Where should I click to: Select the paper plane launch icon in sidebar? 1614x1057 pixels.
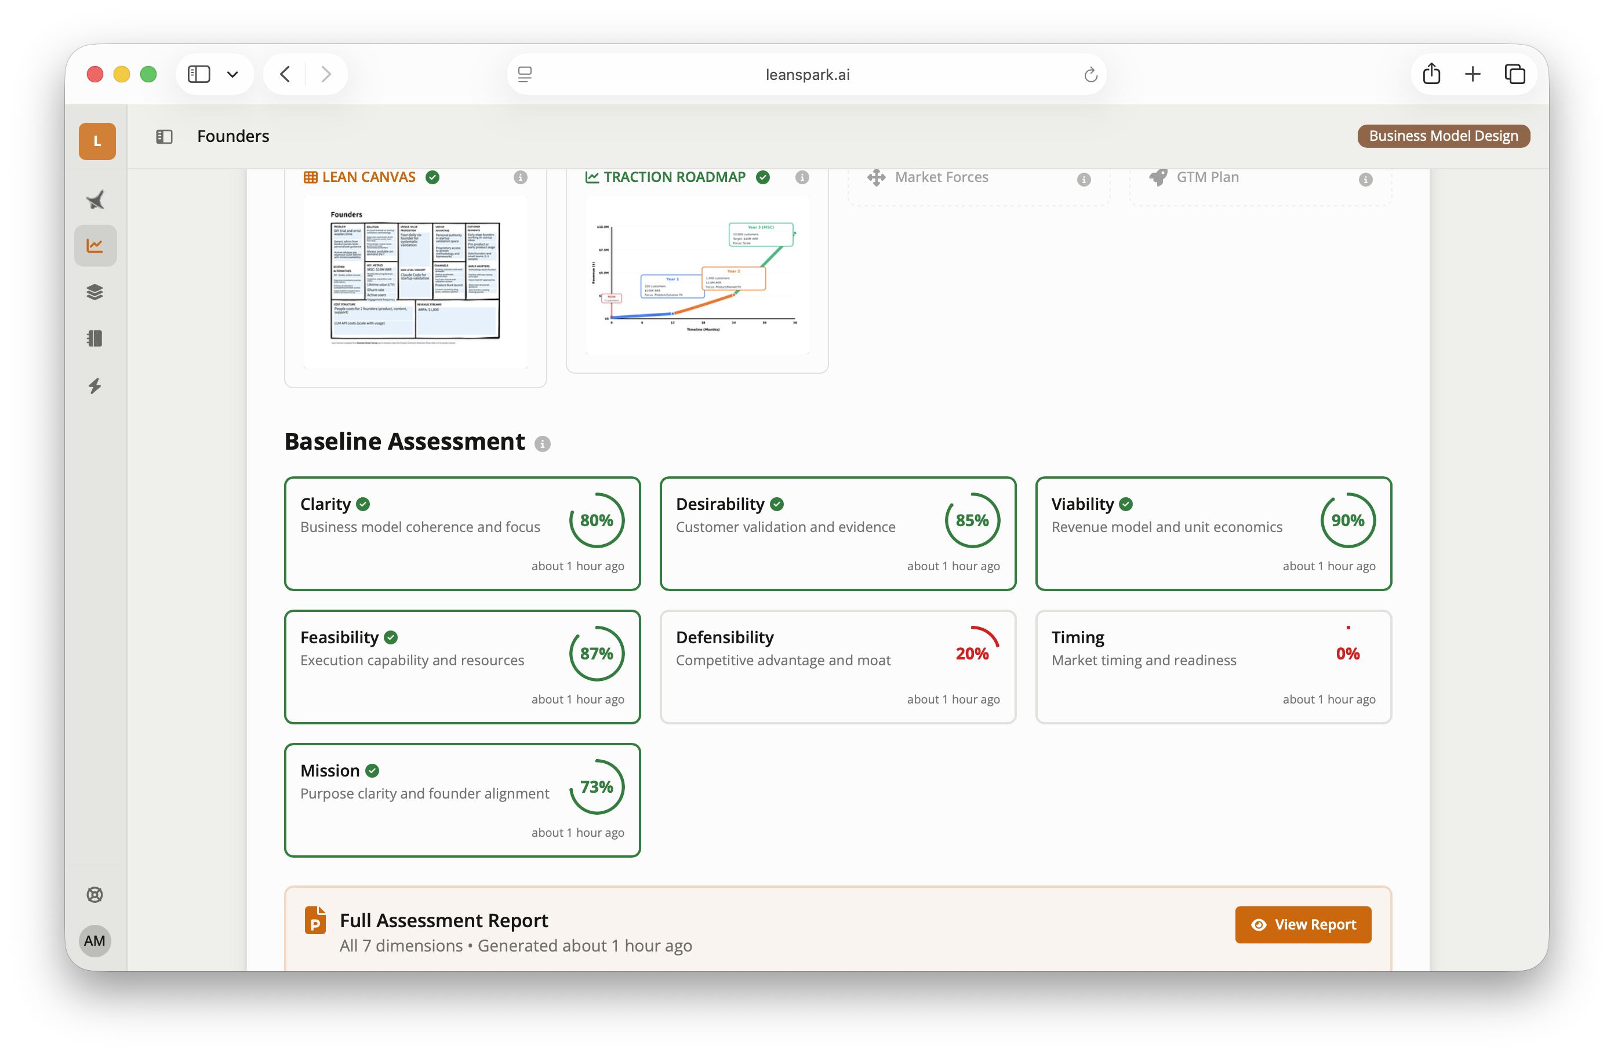tap(95, 199)
